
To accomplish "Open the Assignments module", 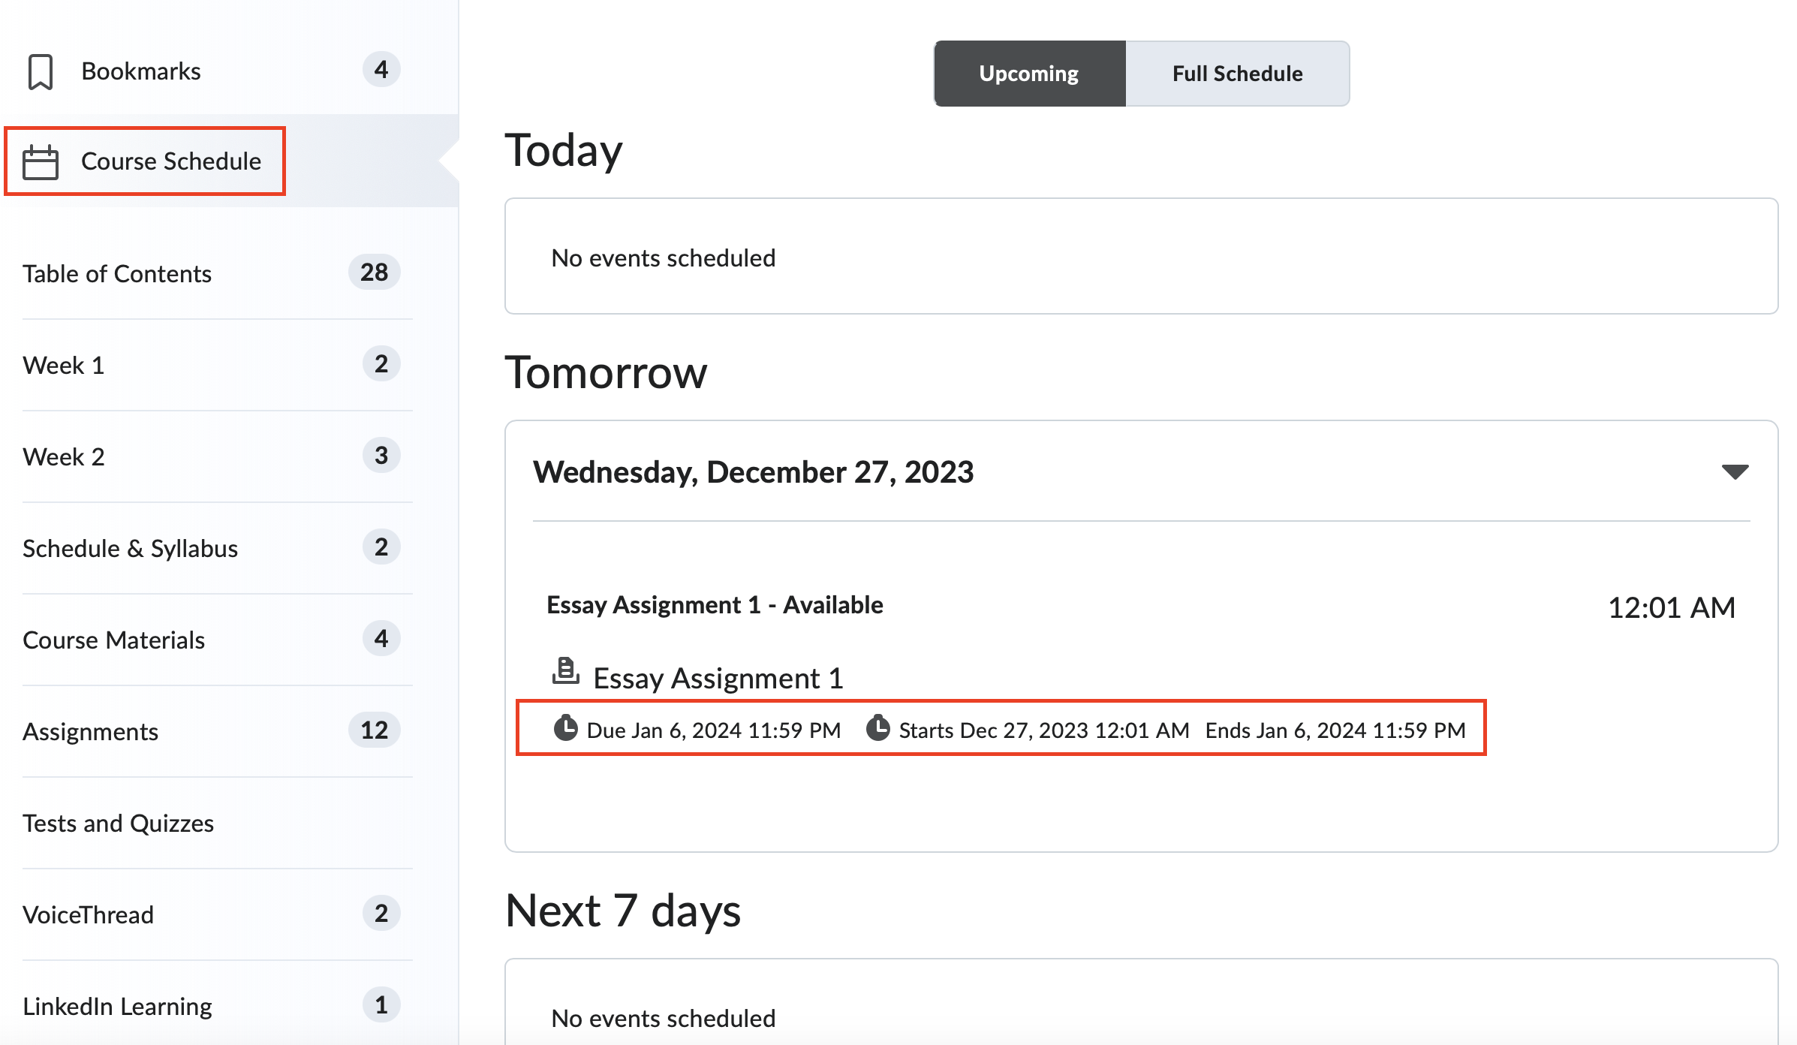I will (90, 732).
